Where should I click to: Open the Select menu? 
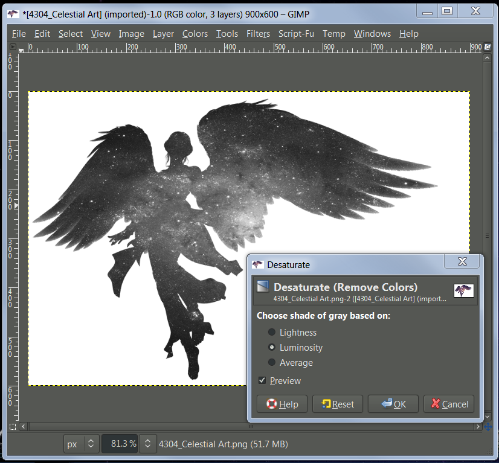click(x=71, y=34)
